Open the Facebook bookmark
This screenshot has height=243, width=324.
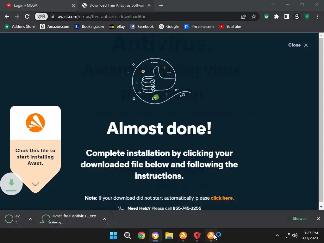[x=142, y=27]
